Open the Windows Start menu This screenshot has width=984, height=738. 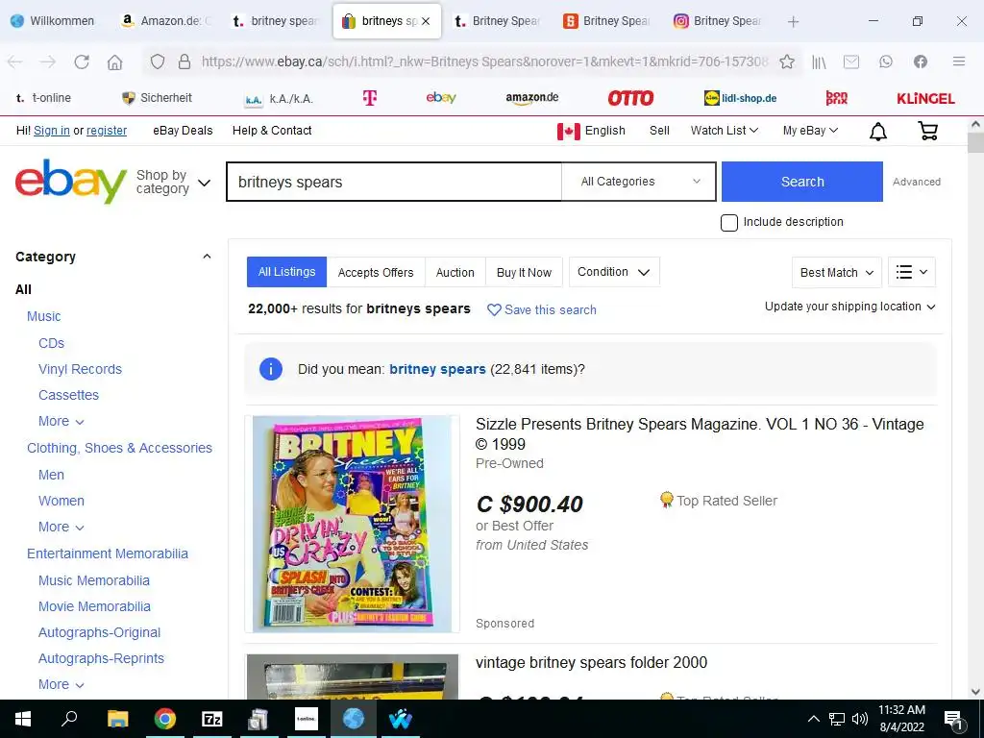tap(23, 719)
